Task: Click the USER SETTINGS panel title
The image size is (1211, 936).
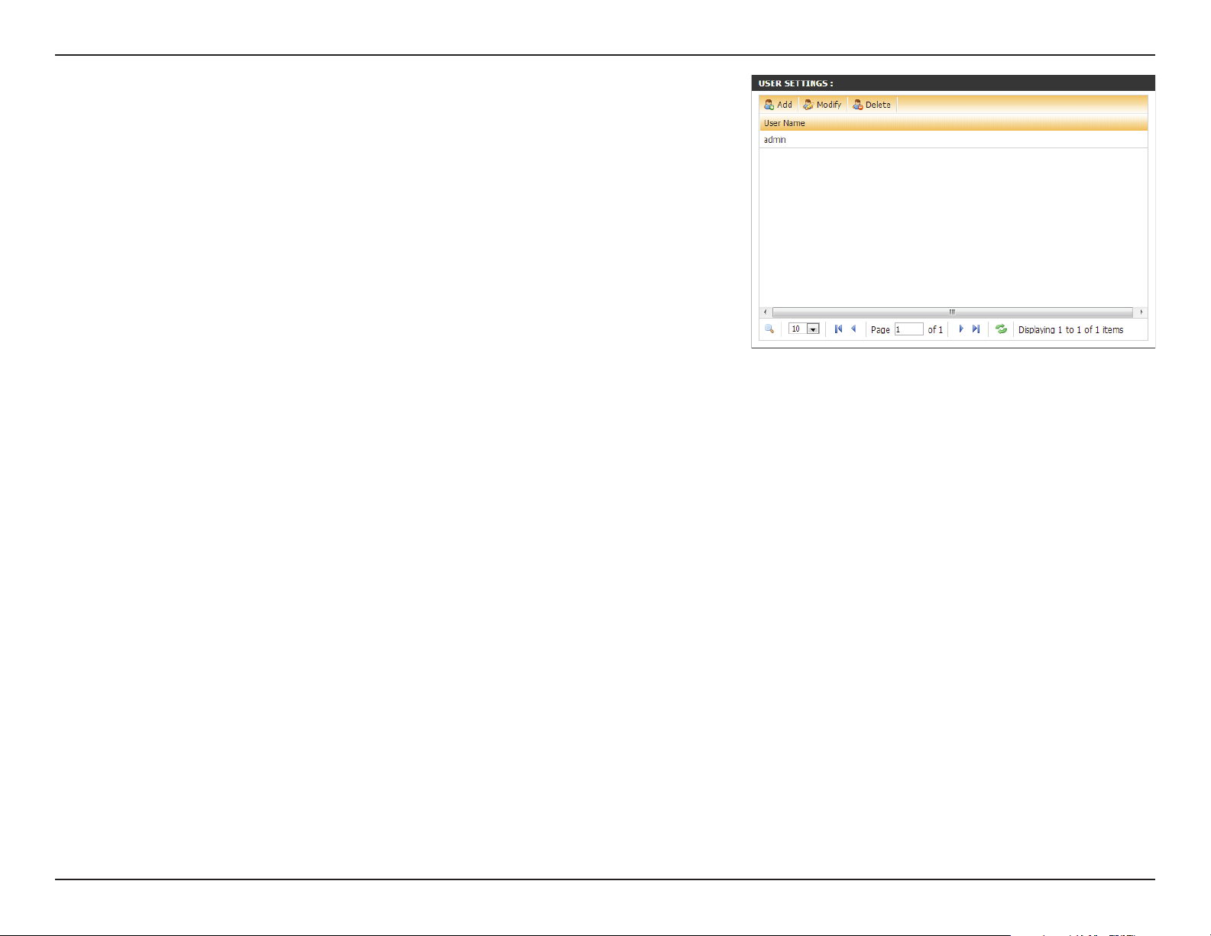Action: (x=795, y=83)
